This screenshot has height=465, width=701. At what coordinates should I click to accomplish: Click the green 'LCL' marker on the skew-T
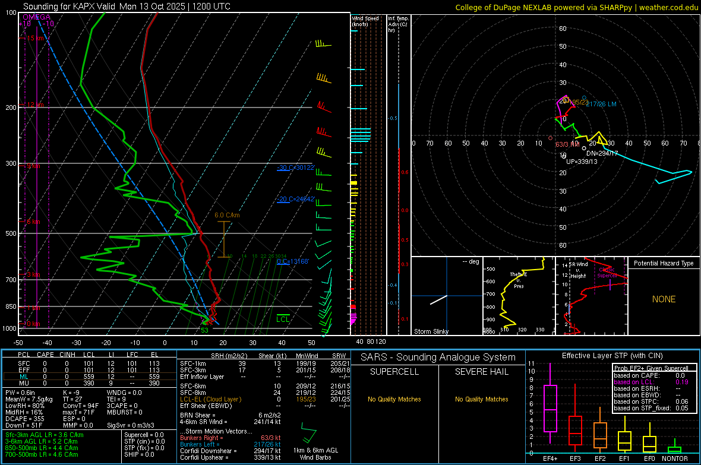tap(283, 319)
